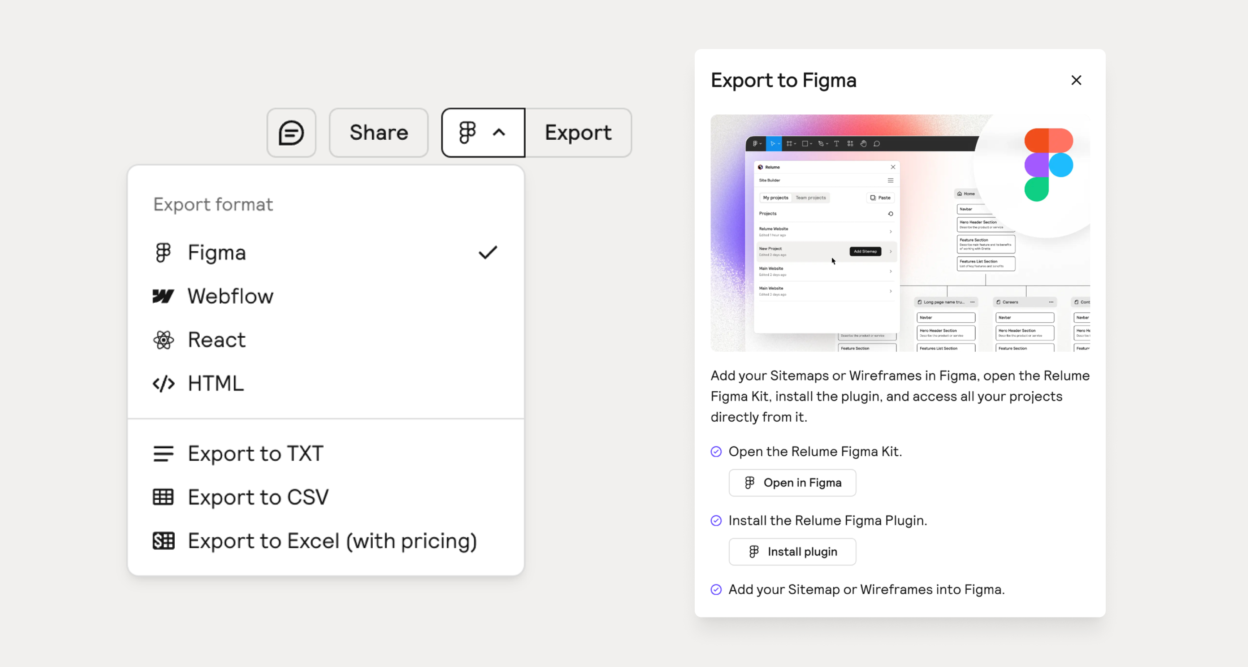
Task: Click the HTML code brackets icon
Action: [x=163, y=384]
